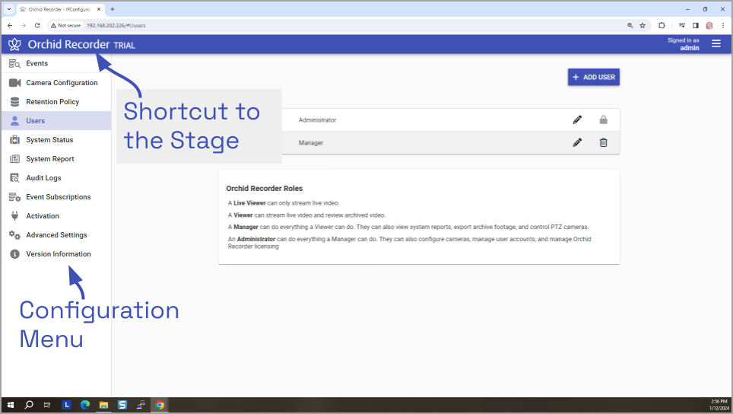733x414 pixels.
Task: Open Chrome three-dot menu
Action: tap(722, 25)
